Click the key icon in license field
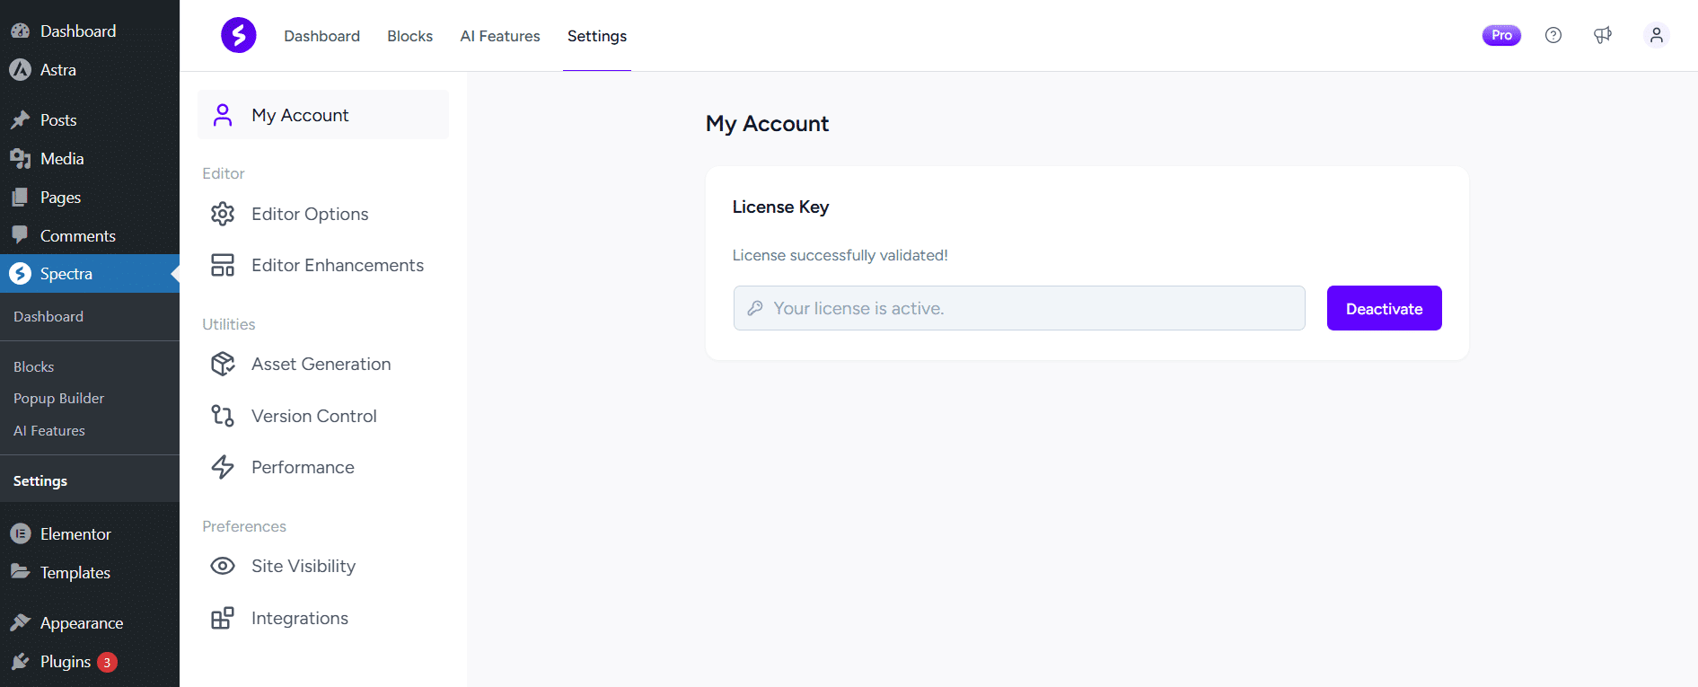1698x687 pixels. pos(755,308)
